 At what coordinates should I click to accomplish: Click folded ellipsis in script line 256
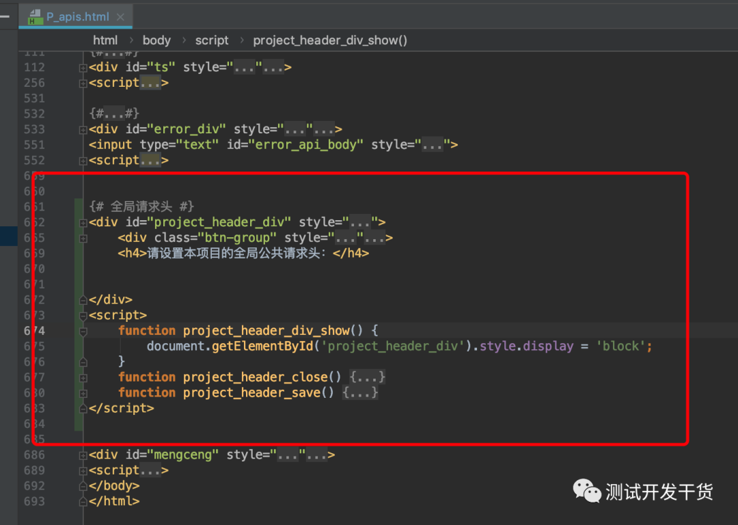click(x=150, y=83)
